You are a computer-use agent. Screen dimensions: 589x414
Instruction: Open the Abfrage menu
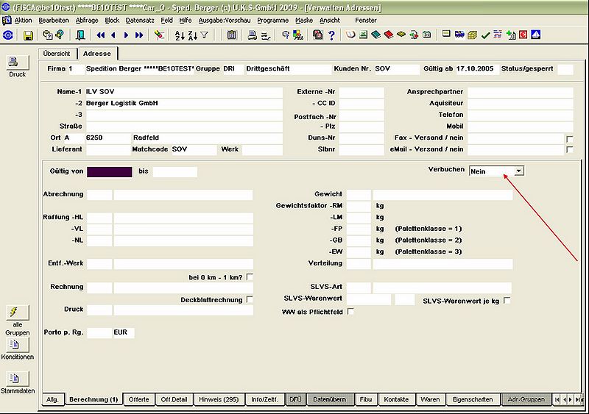pos(87,21)
